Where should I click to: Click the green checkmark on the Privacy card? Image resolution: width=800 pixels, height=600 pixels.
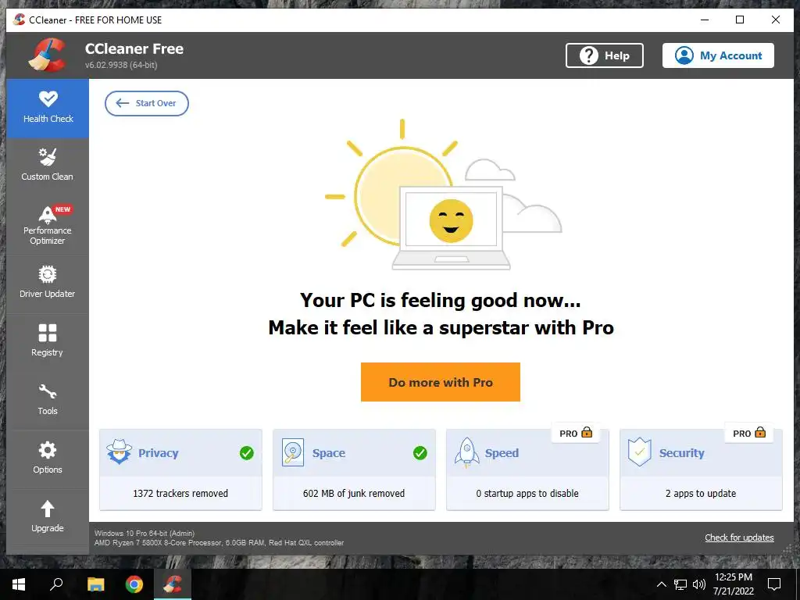click(x=246, y=452)
